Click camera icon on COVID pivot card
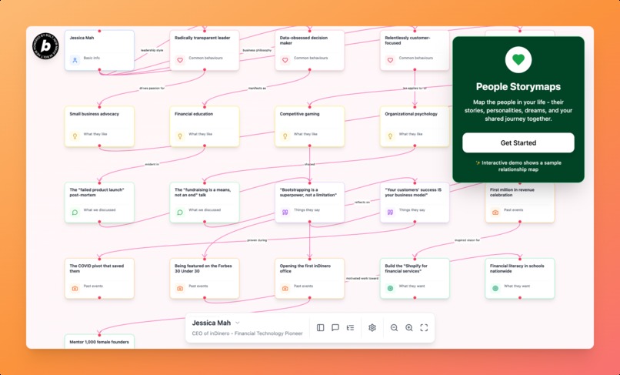 75,288
